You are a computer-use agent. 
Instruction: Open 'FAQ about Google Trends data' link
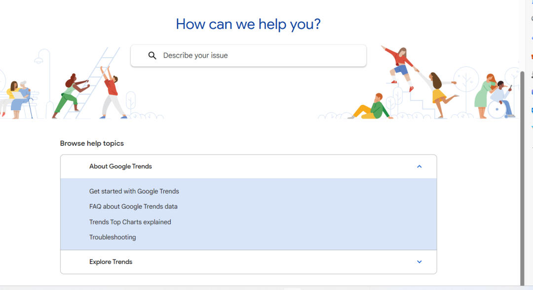pyautogui.click(x=133, y=207)
